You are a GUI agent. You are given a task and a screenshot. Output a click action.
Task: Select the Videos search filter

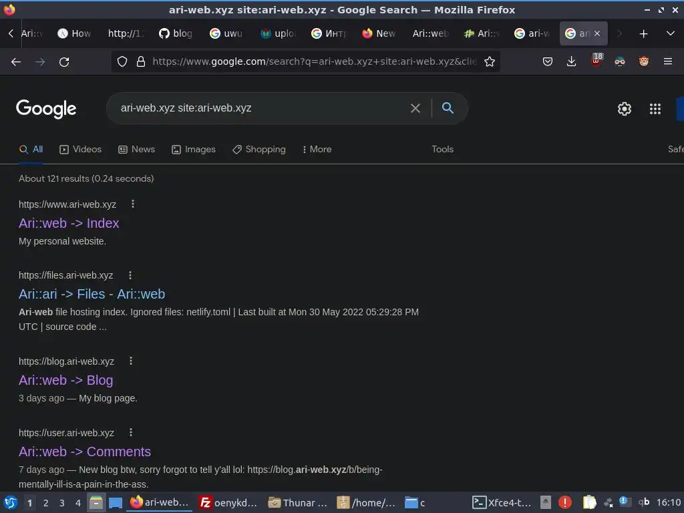click(80, 149)
